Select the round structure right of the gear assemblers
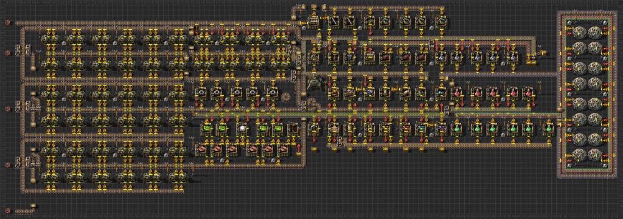 (x=286, y=97)
